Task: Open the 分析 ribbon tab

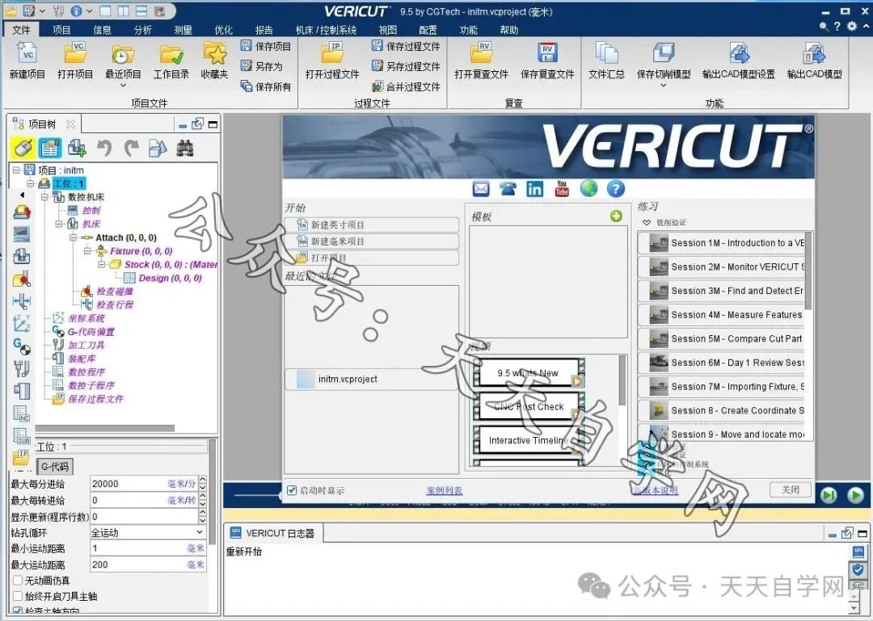Action: pos(142,30)
